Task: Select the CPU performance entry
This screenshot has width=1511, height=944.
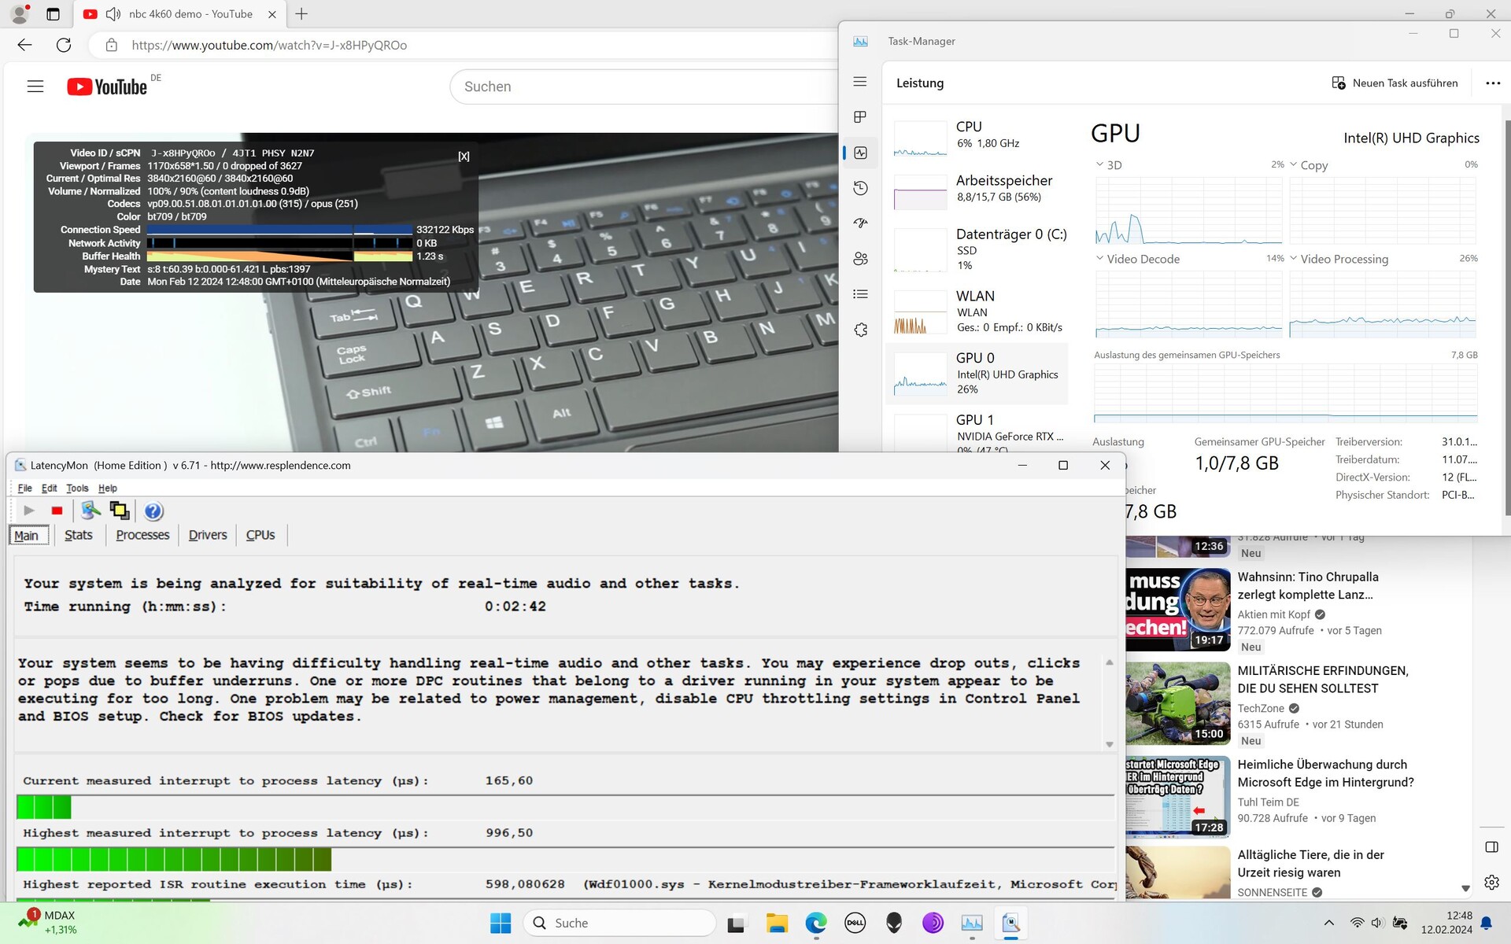Action: 980,135
